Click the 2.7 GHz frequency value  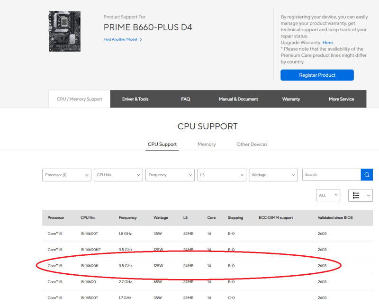(125, 282)
